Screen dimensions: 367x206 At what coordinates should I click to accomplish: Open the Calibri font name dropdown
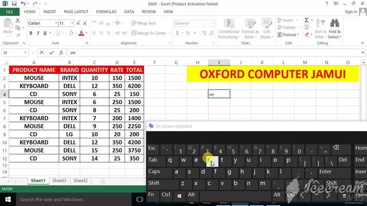[x=56, y=23]
